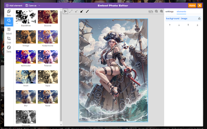Move element down one layer
This screenshot has height=129, width=207.
pos(179,25)
